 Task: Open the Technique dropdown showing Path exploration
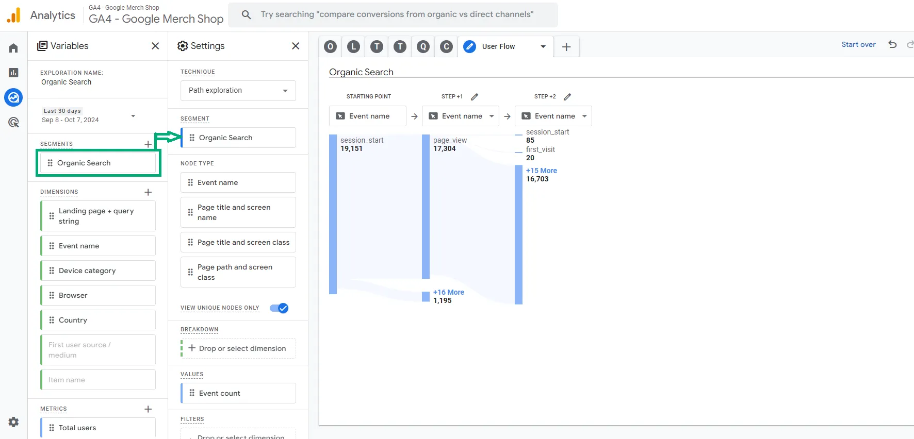point(238,91)
